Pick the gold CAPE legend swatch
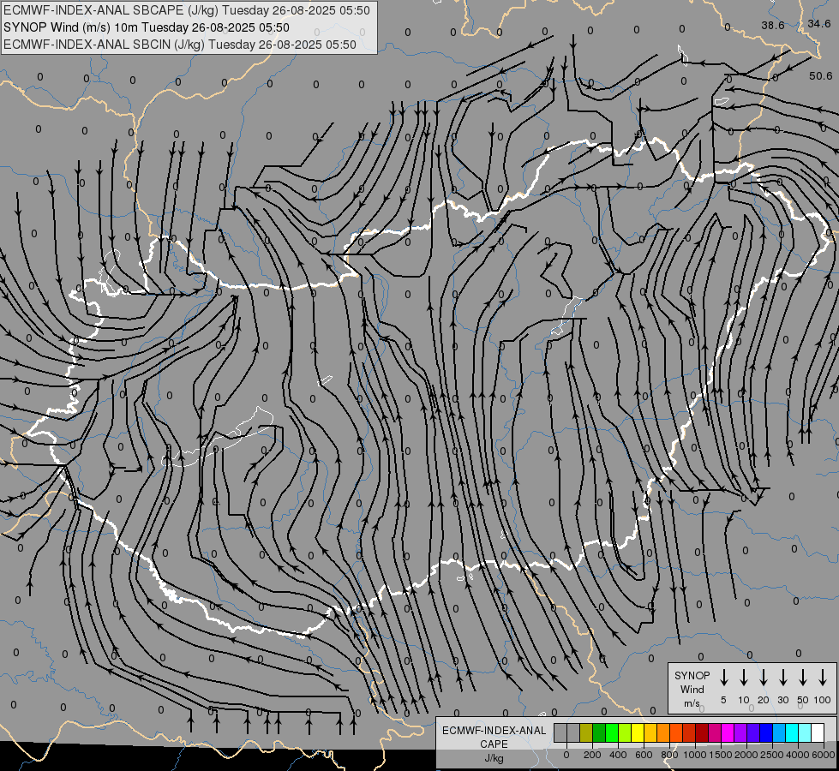 [x=650, y=732]
